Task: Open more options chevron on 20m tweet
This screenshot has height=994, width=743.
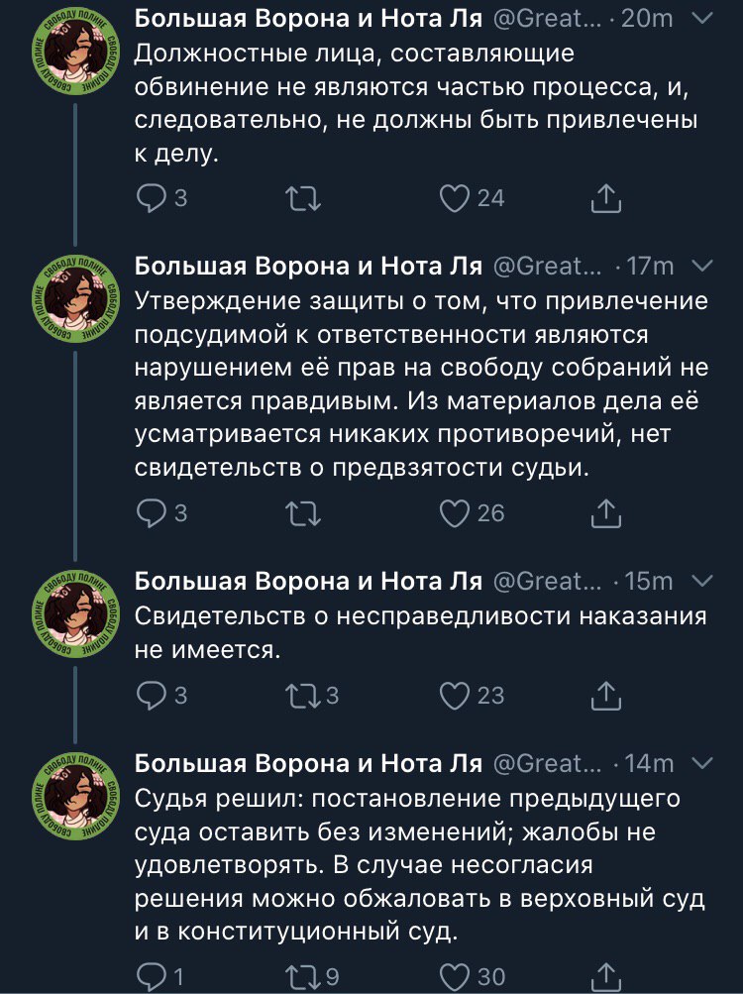Action: pos(700,17)
